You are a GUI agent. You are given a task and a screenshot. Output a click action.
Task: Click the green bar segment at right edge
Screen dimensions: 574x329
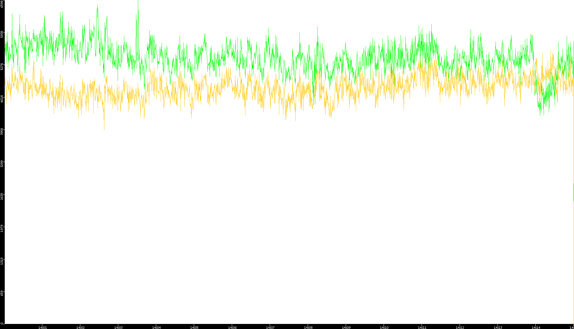573,192
